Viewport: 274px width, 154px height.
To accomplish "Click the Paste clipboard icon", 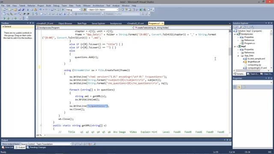I will [x=36, y=10].
